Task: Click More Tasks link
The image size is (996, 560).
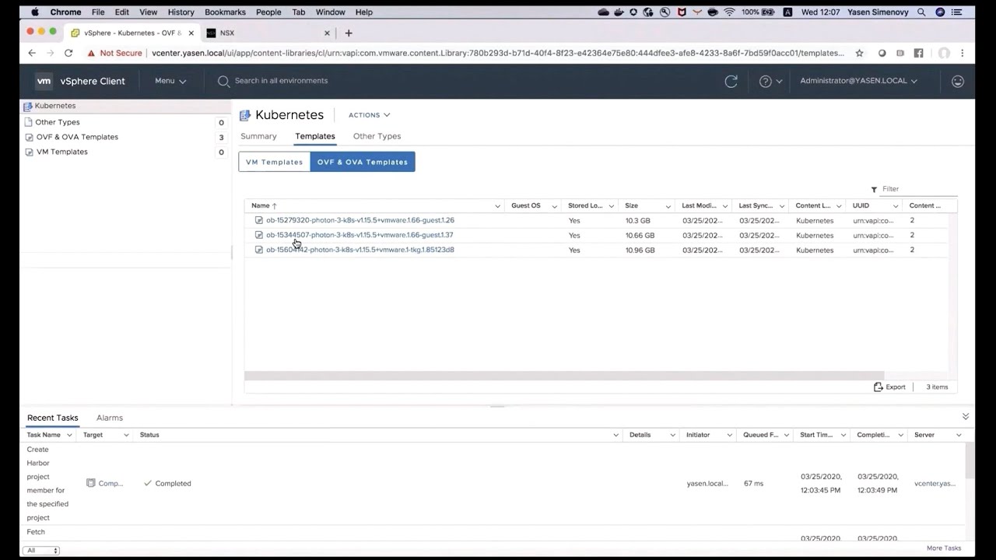Action: point(943,548)
